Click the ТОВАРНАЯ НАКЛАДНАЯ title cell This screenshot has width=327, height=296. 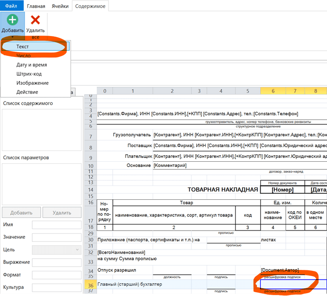[x=223, y=190]
